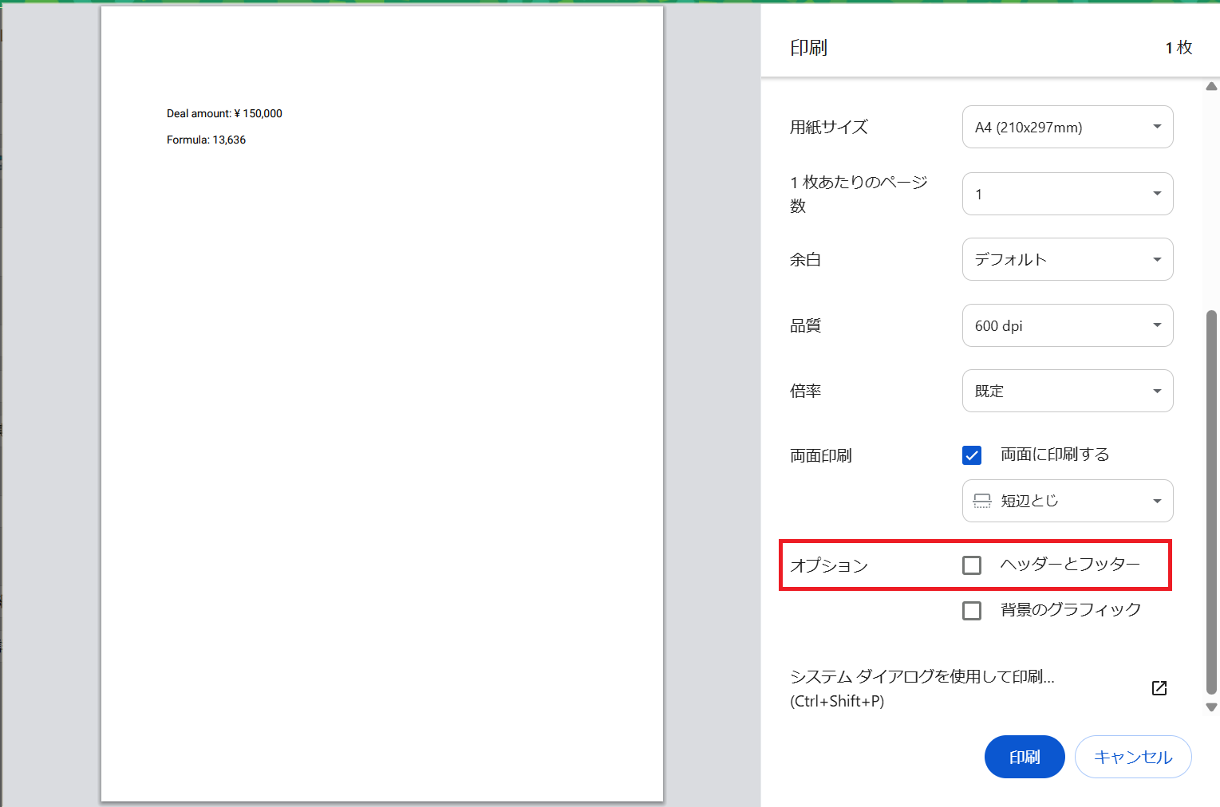Click the open-in-new-window icon for system dialog
Image resolution: width=1220 pixels, height=807 pixels.
(1159, 688)
